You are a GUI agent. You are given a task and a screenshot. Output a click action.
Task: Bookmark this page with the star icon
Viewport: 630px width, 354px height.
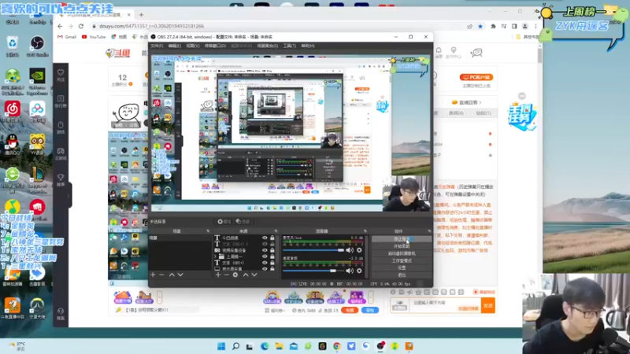point(480,27)
